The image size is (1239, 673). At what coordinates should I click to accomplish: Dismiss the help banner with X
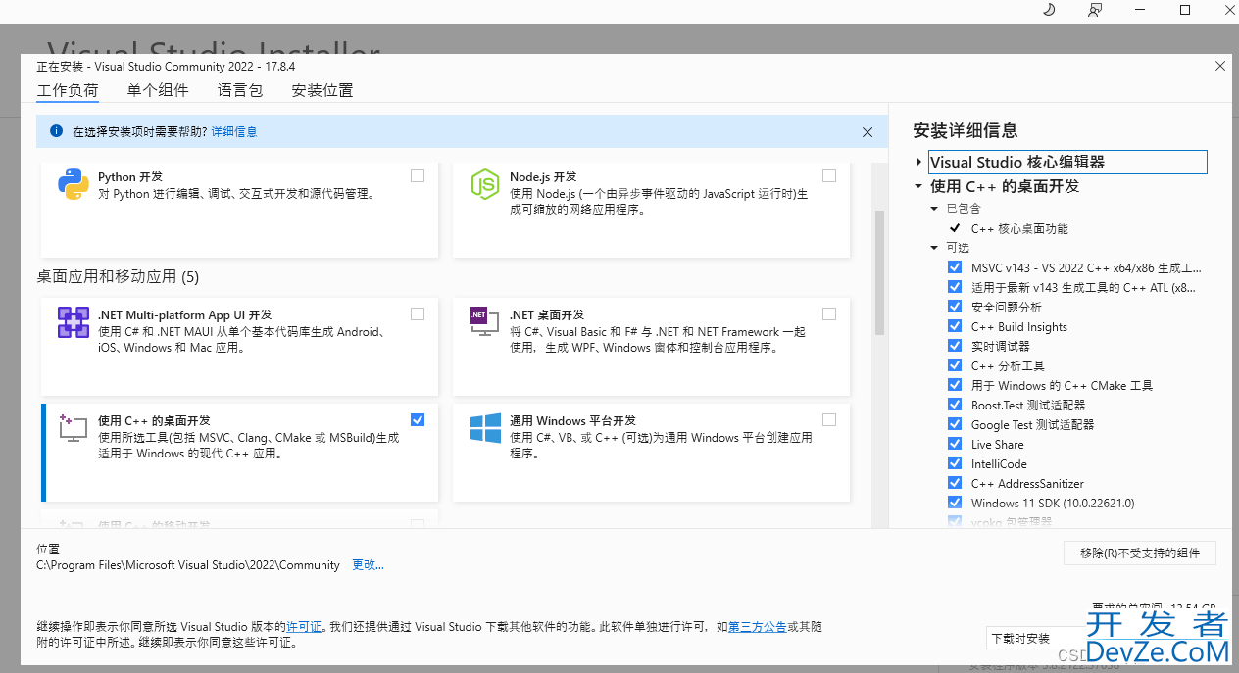[867, 131]
